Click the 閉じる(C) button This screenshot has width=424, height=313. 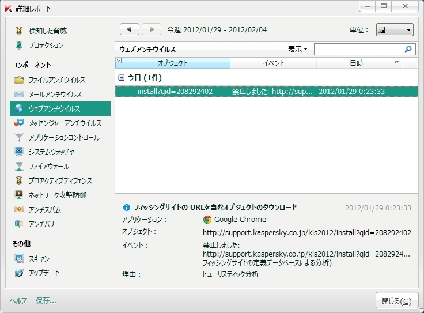pos(397,300)
